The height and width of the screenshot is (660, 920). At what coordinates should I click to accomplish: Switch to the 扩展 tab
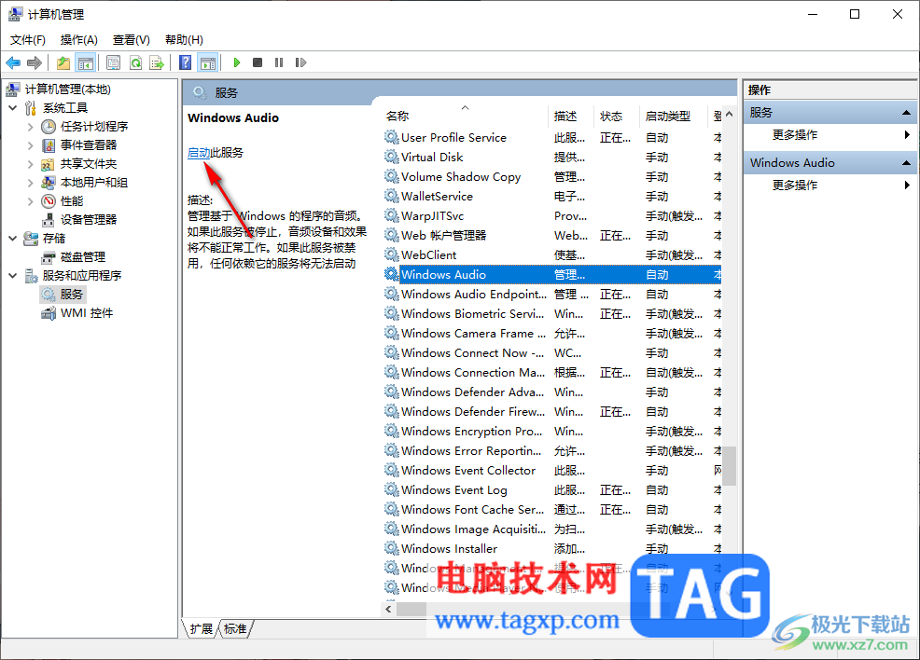pyautogui.click(x=202, y=629)
